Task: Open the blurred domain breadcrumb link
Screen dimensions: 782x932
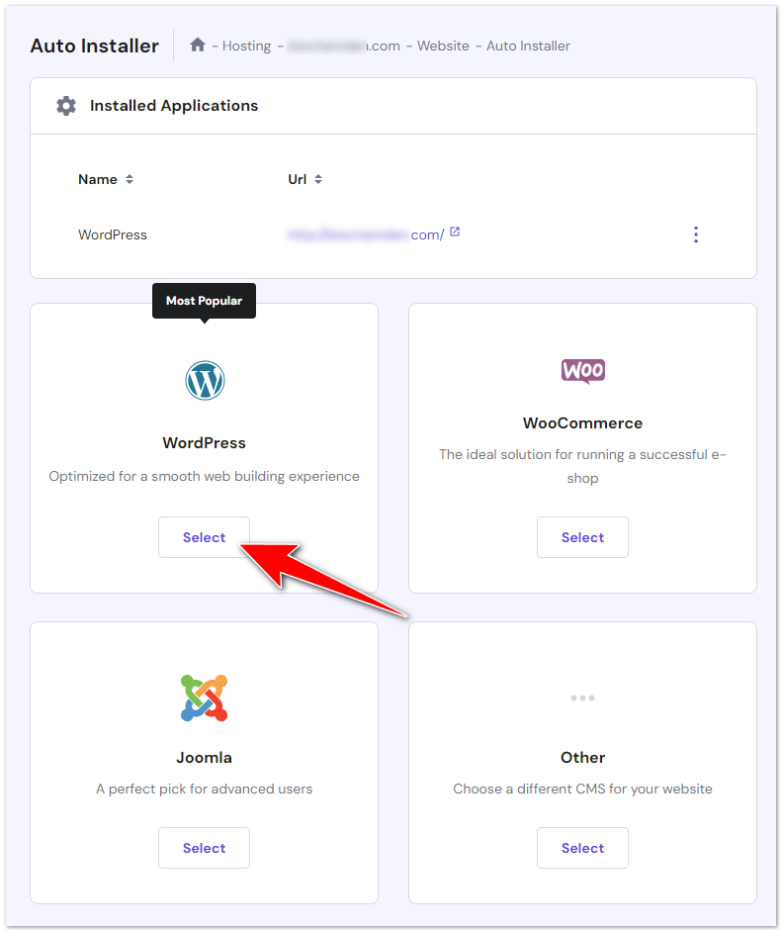Action: pos(344,46)
